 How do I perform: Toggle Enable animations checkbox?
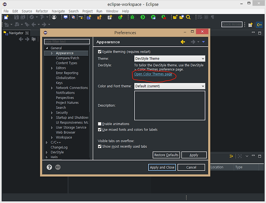(100, 124)
